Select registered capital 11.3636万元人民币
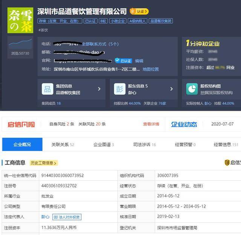Viewport: 241px width, 235px height. tap(59, 227)
